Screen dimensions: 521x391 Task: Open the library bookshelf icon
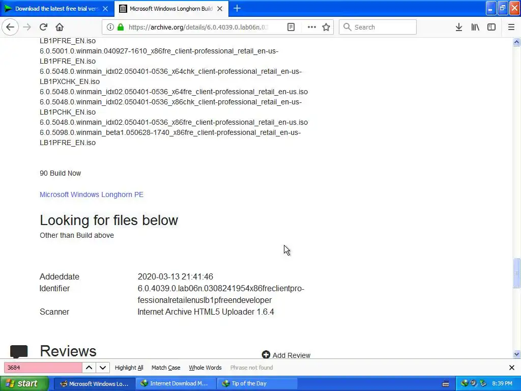pos(475,27)
